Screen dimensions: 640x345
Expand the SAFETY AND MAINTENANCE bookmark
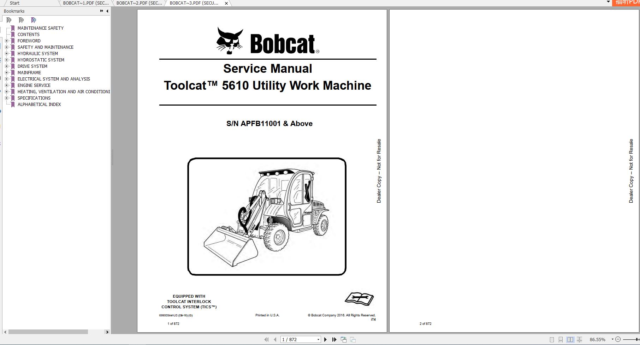[x=6, y=47]
